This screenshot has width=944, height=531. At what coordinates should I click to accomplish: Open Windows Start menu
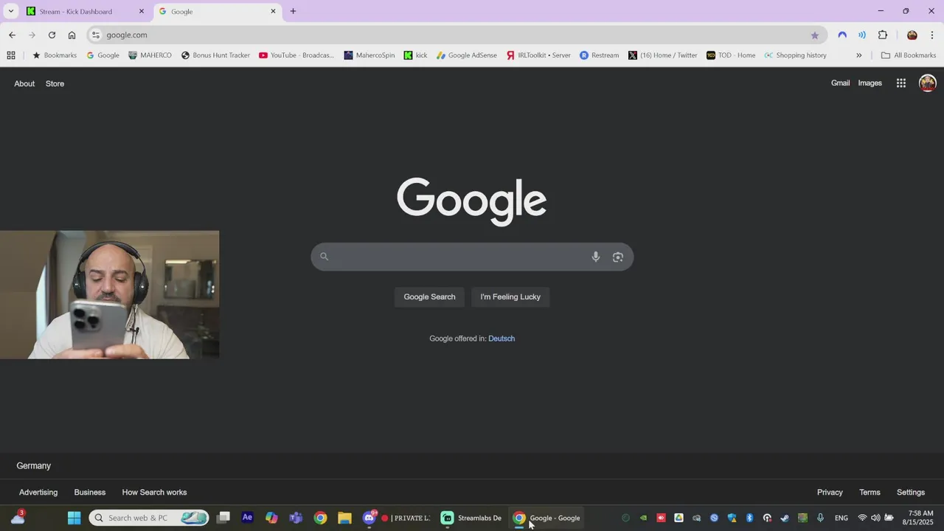click(x=74, y=518)
